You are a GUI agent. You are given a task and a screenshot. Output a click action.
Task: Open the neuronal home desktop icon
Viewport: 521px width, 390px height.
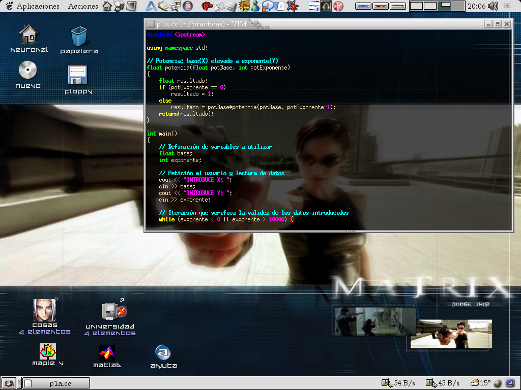coord(29,39)
